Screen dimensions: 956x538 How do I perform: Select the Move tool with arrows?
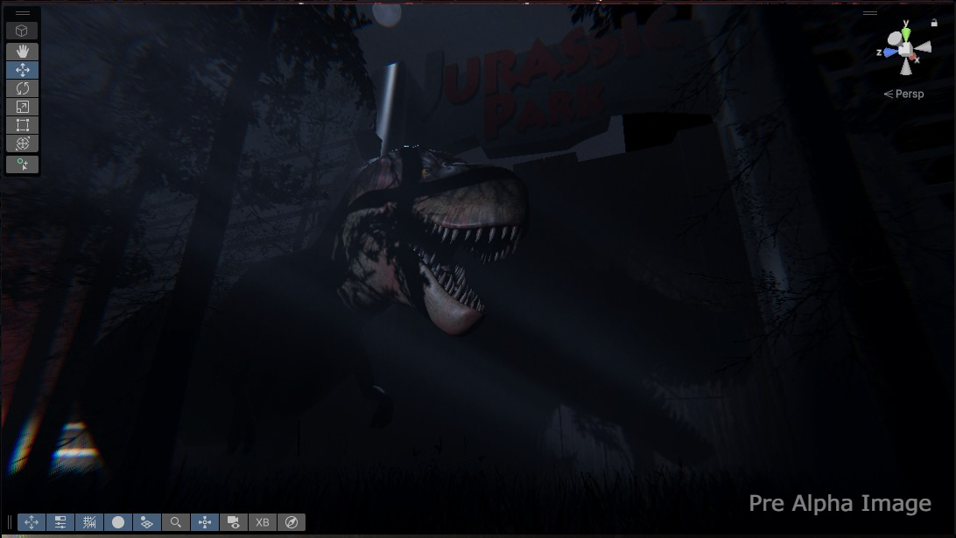pyautogui.click(x=22, y=70)
